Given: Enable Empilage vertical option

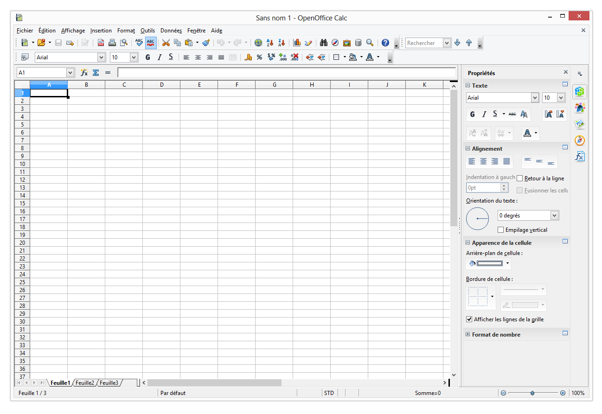Looking at the screenshot, I should [501, 229].
